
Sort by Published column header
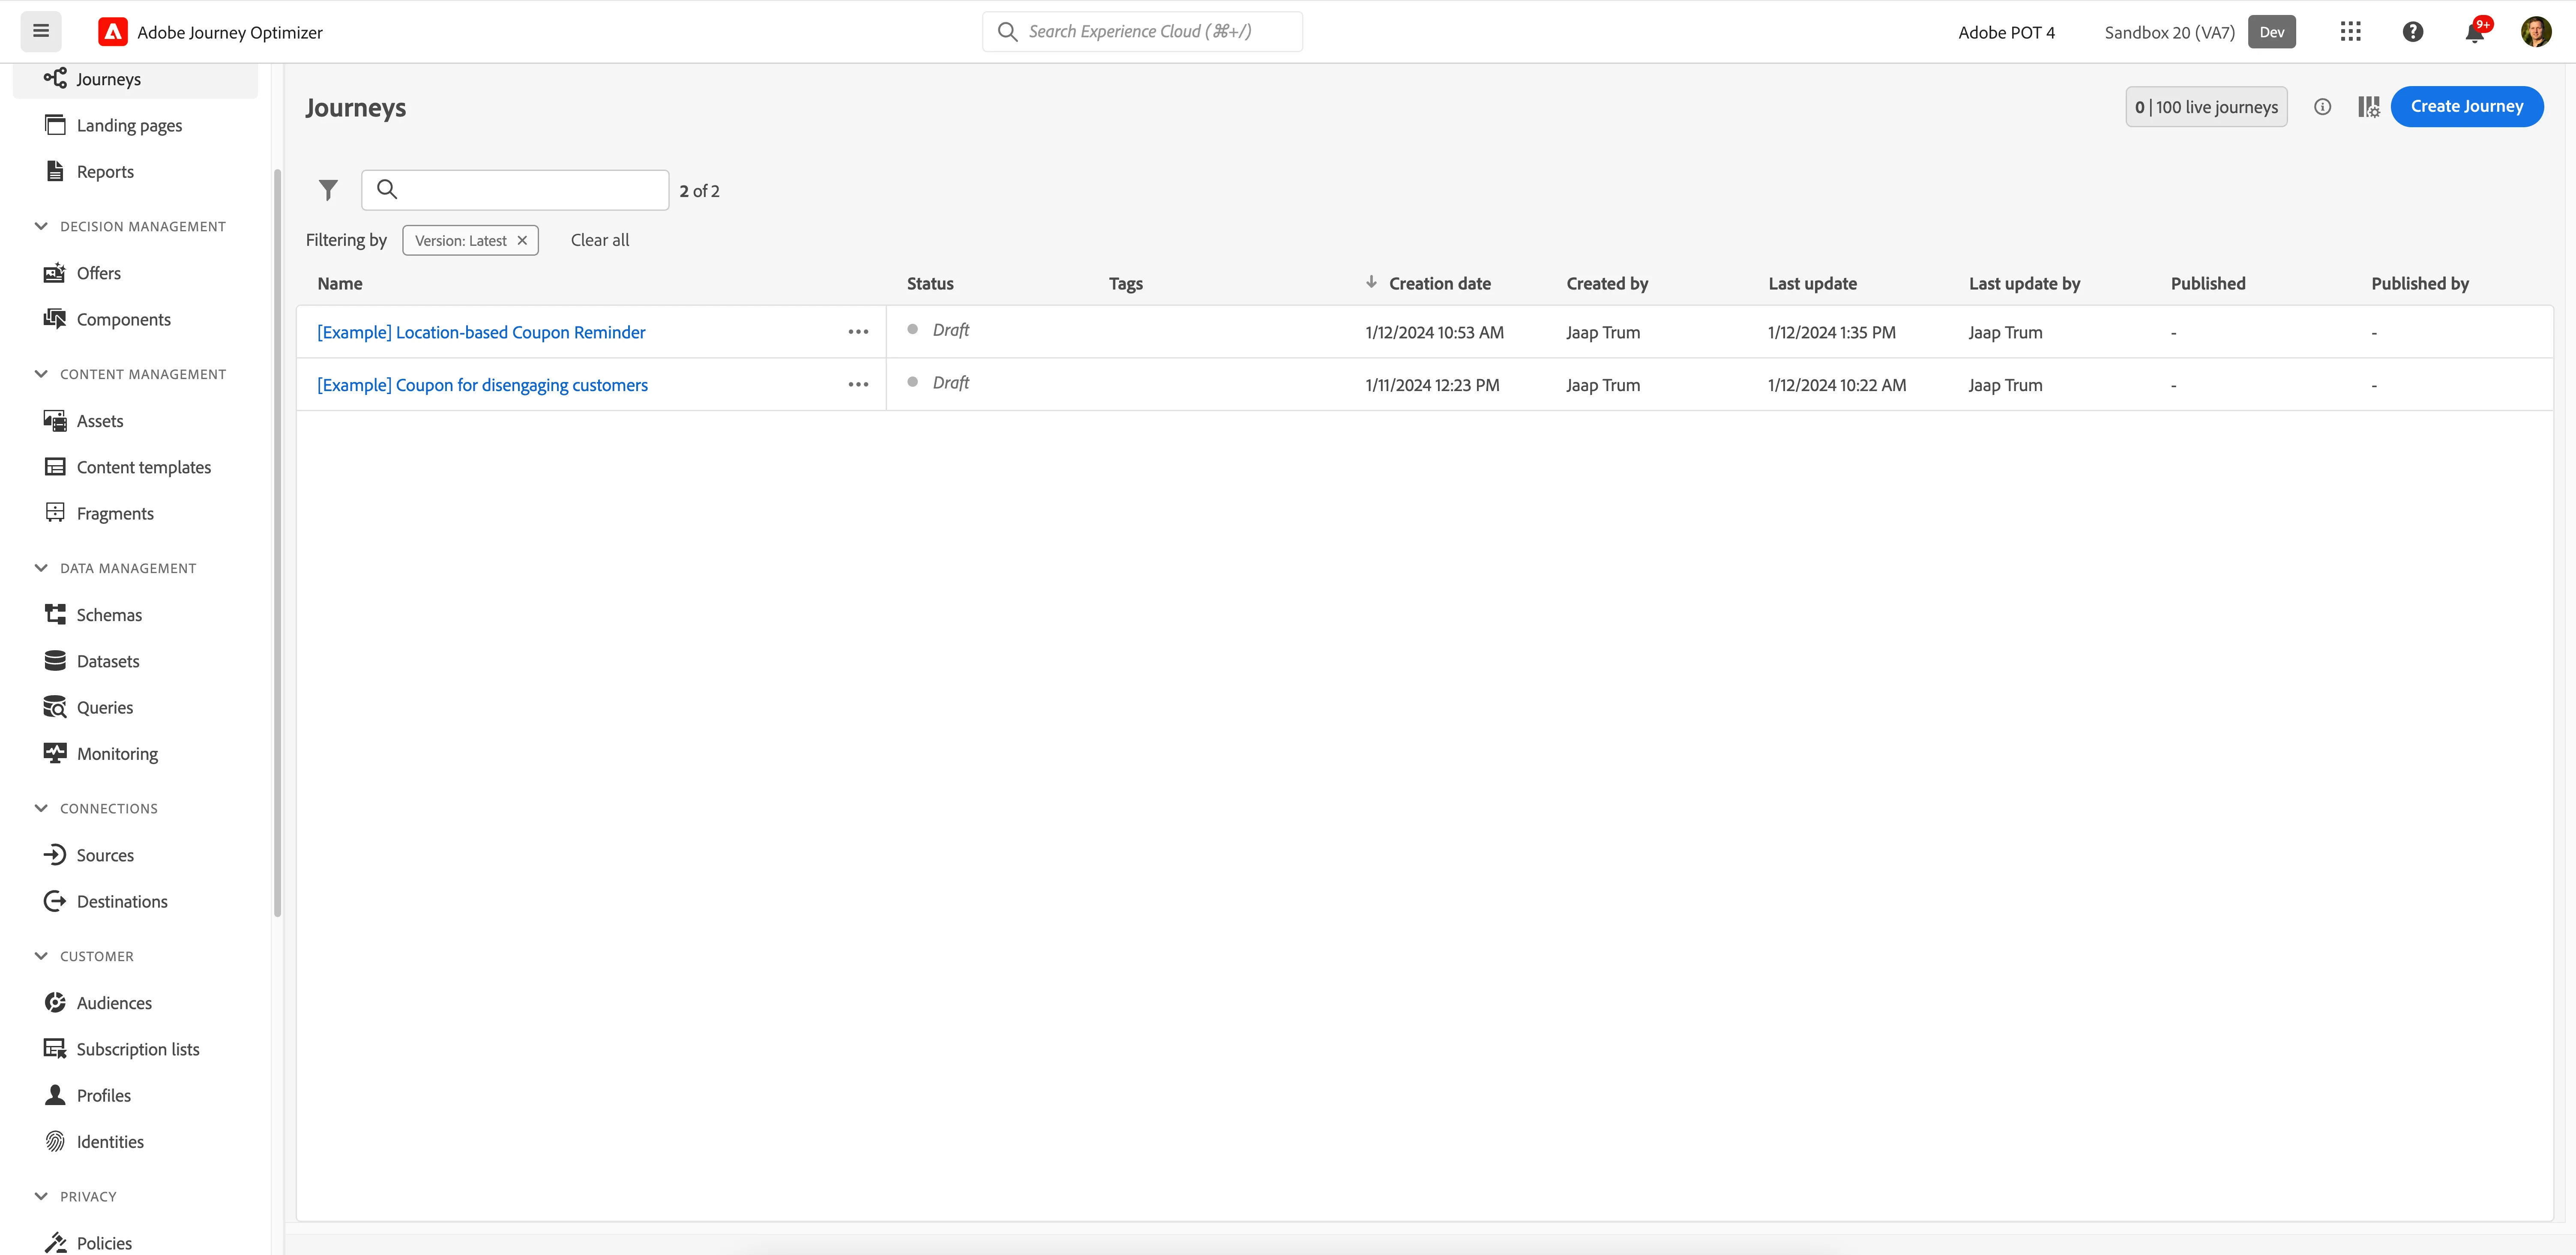click(x=2208, y=284)
